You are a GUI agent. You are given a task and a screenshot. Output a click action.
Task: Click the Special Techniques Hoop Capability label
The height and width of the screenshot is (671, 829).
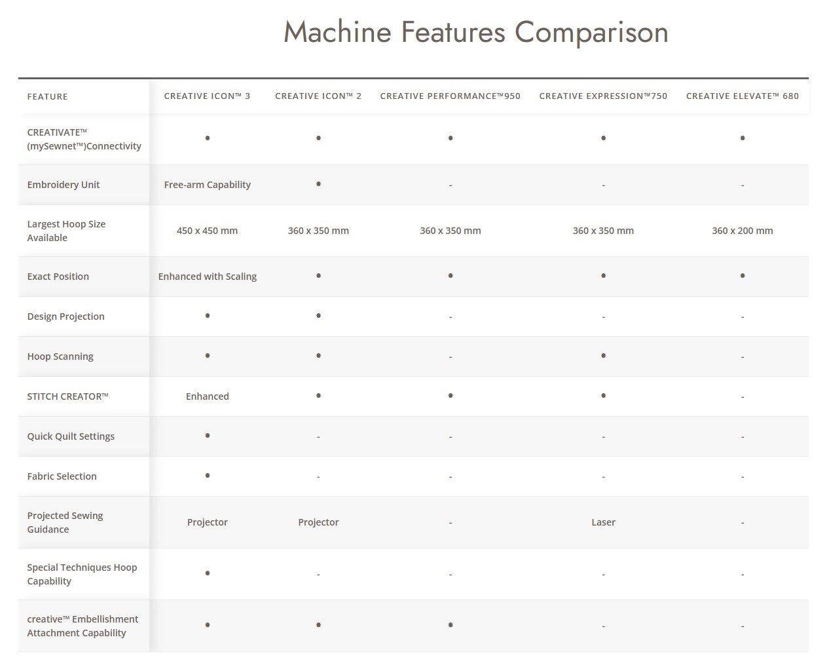(x=82, y=574)
